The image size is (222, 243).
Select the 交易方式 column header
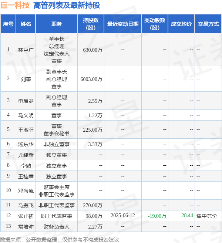click(x=208, y=24)
